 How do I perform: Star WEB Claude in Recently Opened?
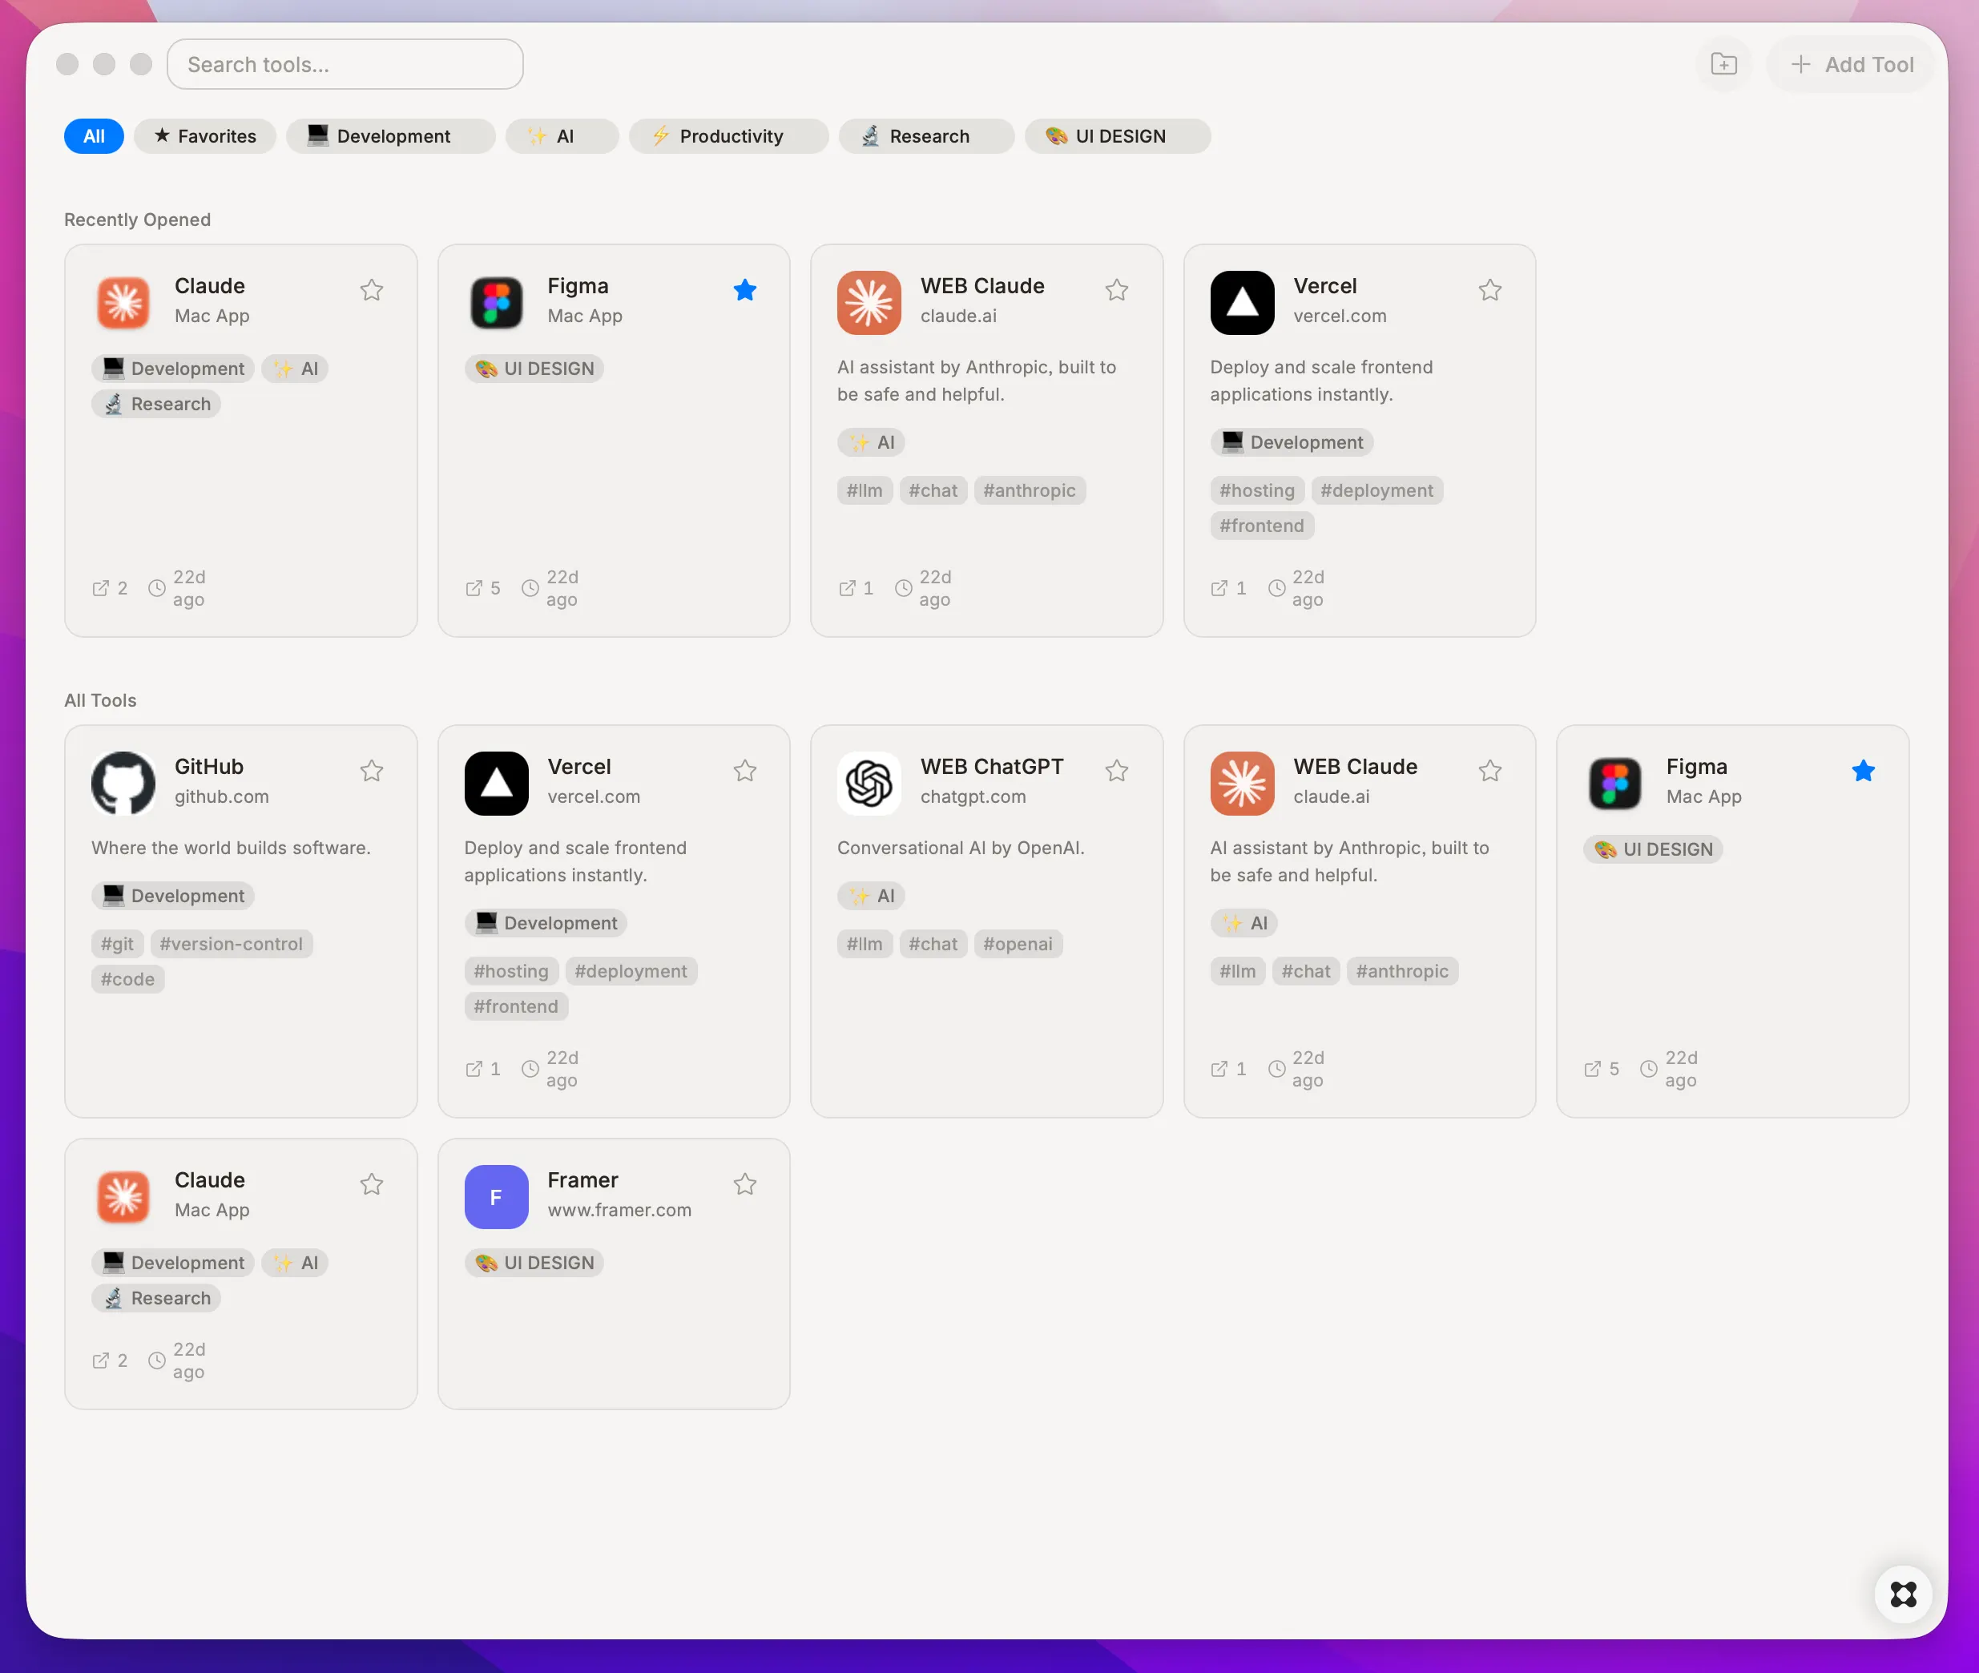coord(1117,290)
